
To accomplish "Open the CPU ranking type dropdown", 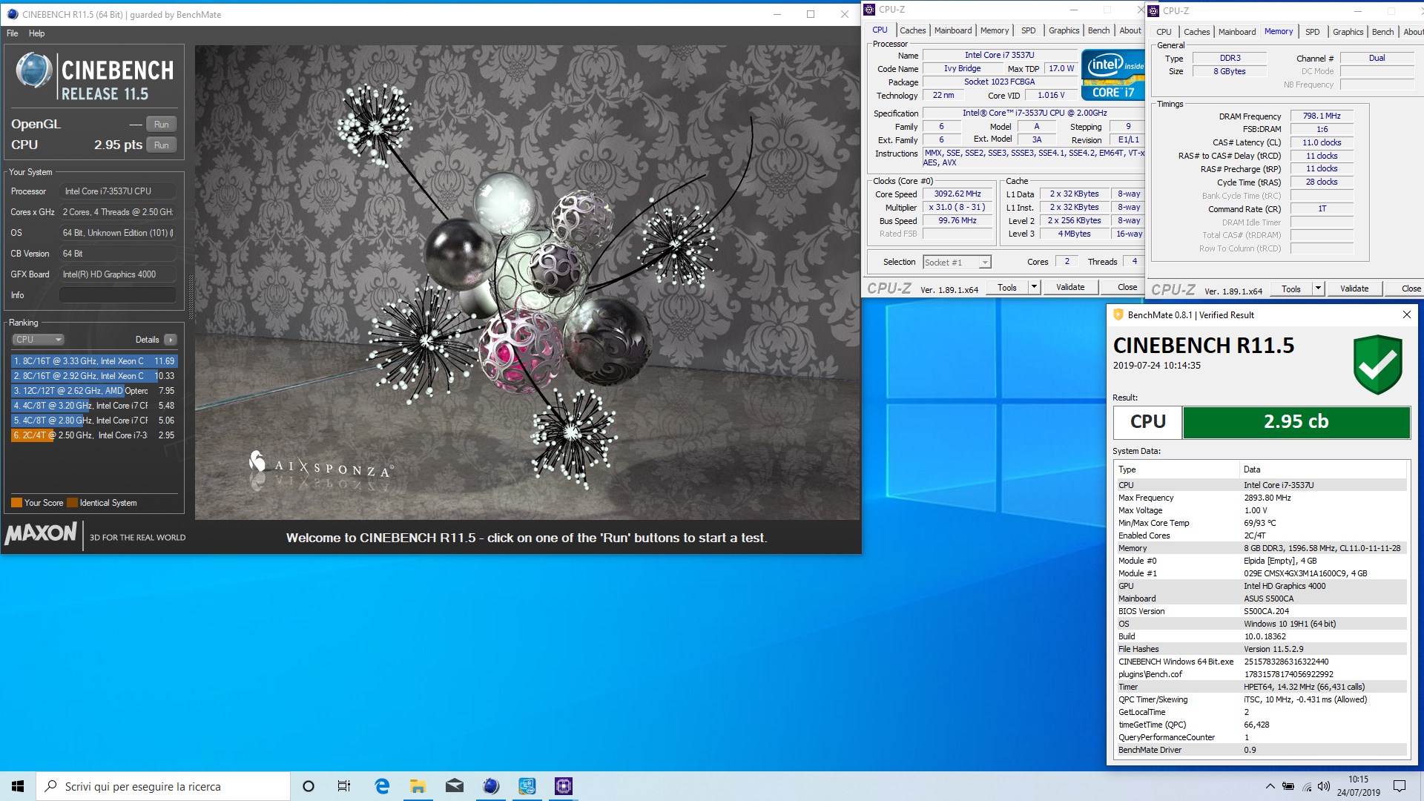I will pos(38,340).
